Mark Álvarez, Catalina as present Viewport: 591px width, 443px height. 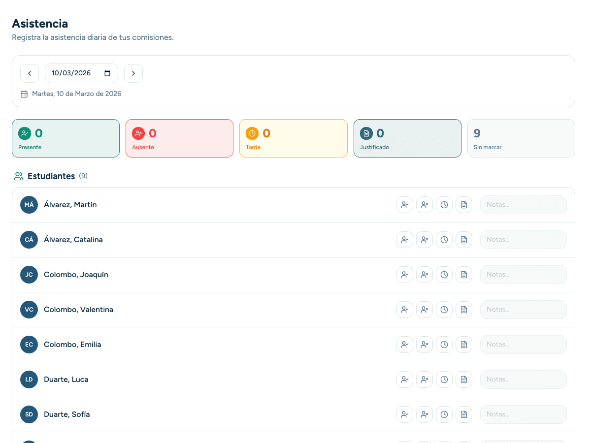(x=405, y=240)
